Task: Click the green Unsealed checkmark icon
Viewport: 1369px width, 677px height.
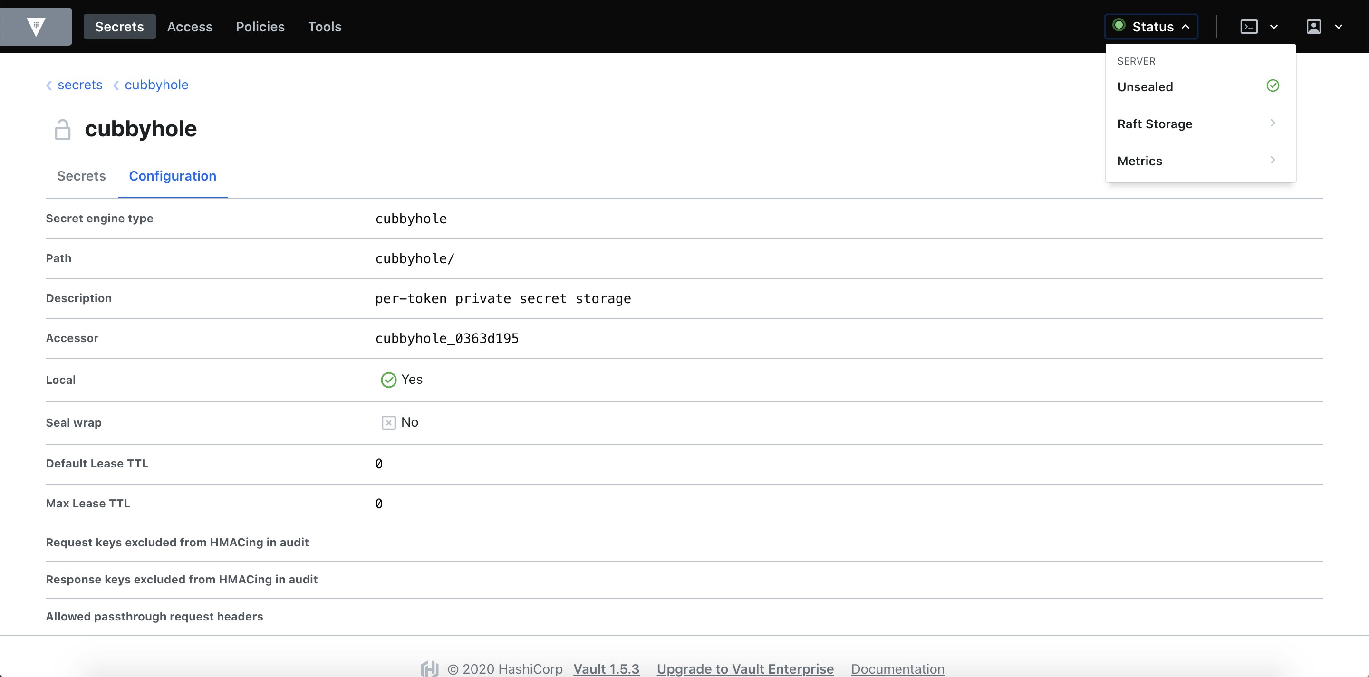Action: tap(1273, 86)
